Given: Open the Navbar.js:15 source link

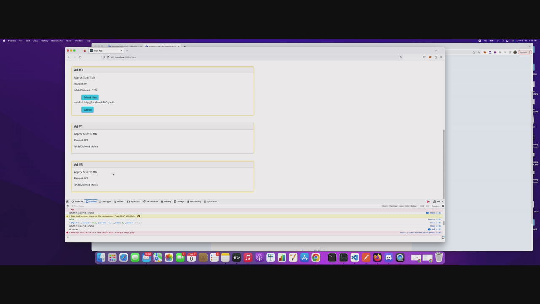Looking at the screenshot, I should coord(435,220).
